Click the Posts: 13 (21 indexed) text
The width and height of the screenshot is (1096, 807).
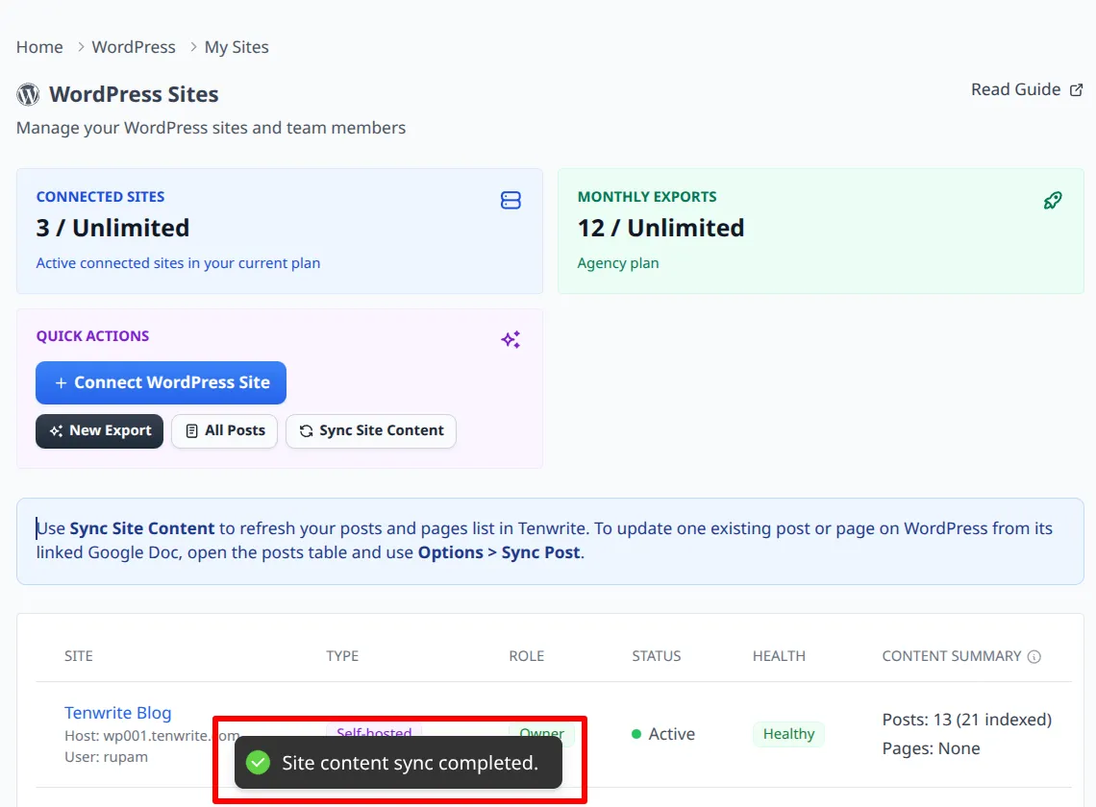966,720
